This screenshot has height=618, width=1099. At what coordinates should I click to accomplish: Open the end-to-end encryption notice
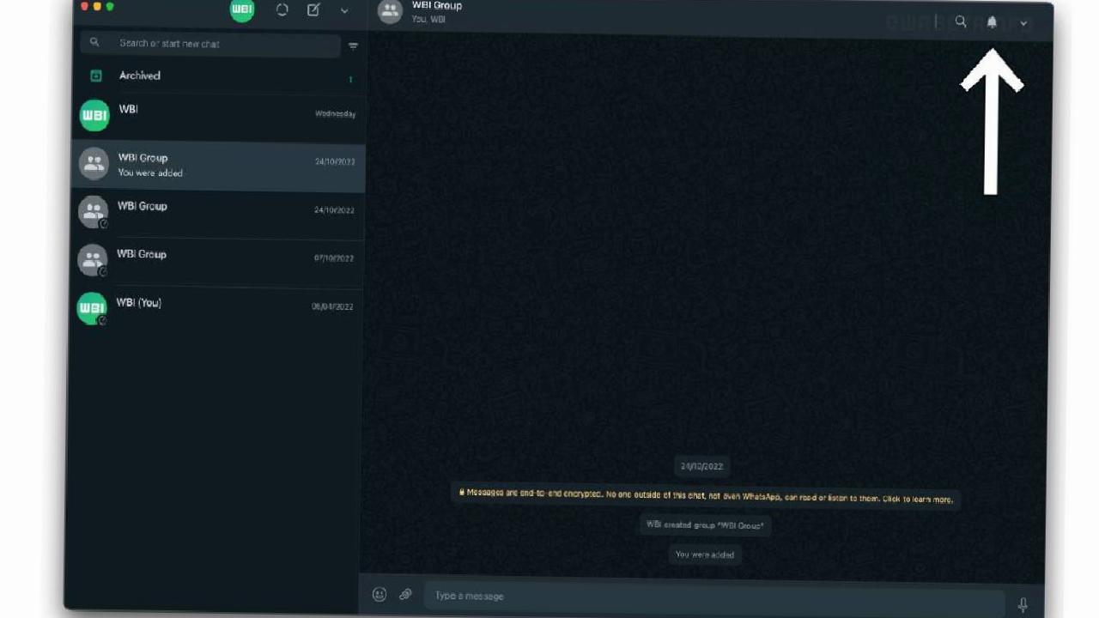705,496
